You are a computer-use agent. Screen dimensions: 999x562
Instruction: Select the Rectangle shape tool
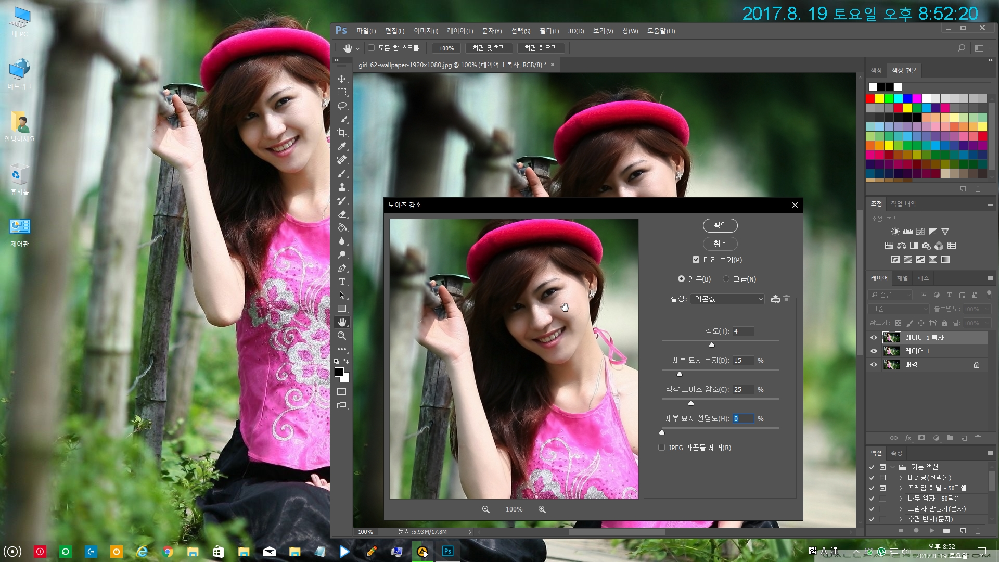tap(342, 309)
